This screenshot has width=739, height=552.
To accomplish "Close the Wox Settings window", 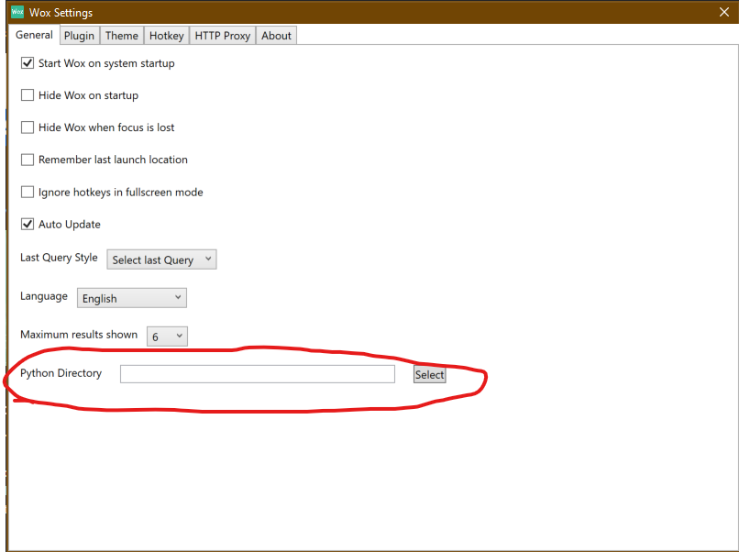I will 723,12.
